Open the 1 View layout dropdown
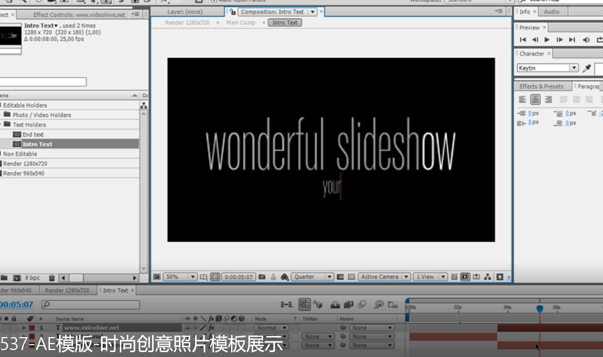The height and width of the screenshot is (357, 603). point(429,277)
